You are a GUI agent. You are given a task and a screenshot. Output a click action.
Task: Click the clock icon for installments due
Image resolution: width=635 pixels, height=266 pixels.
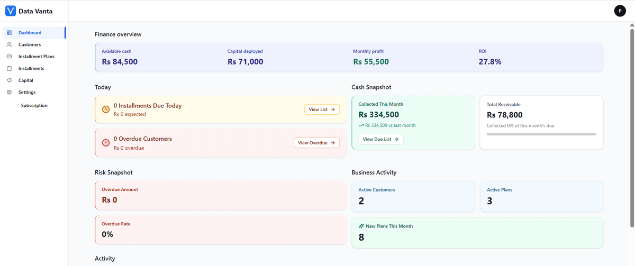pos(106,109)
